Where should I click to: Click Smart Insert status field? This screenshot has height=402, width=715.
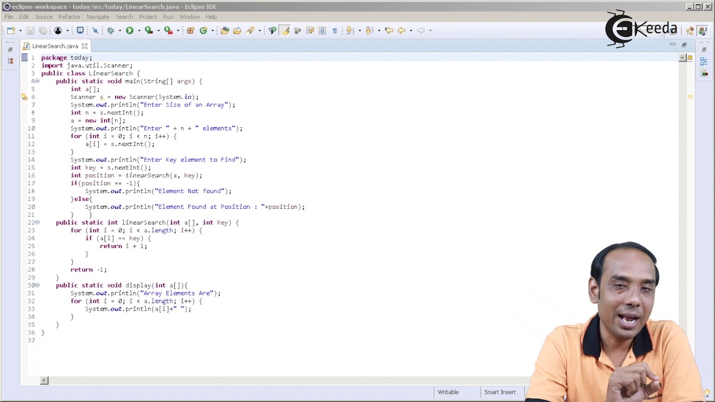500,392
